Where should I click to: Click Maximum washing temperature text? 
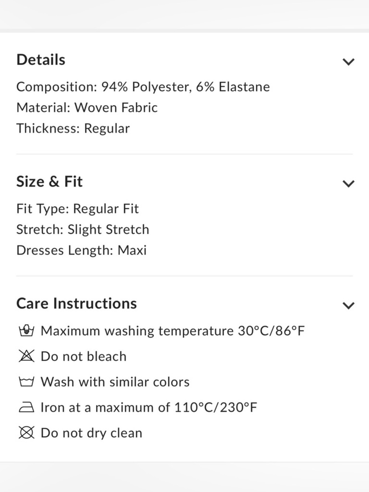point(173,331)
